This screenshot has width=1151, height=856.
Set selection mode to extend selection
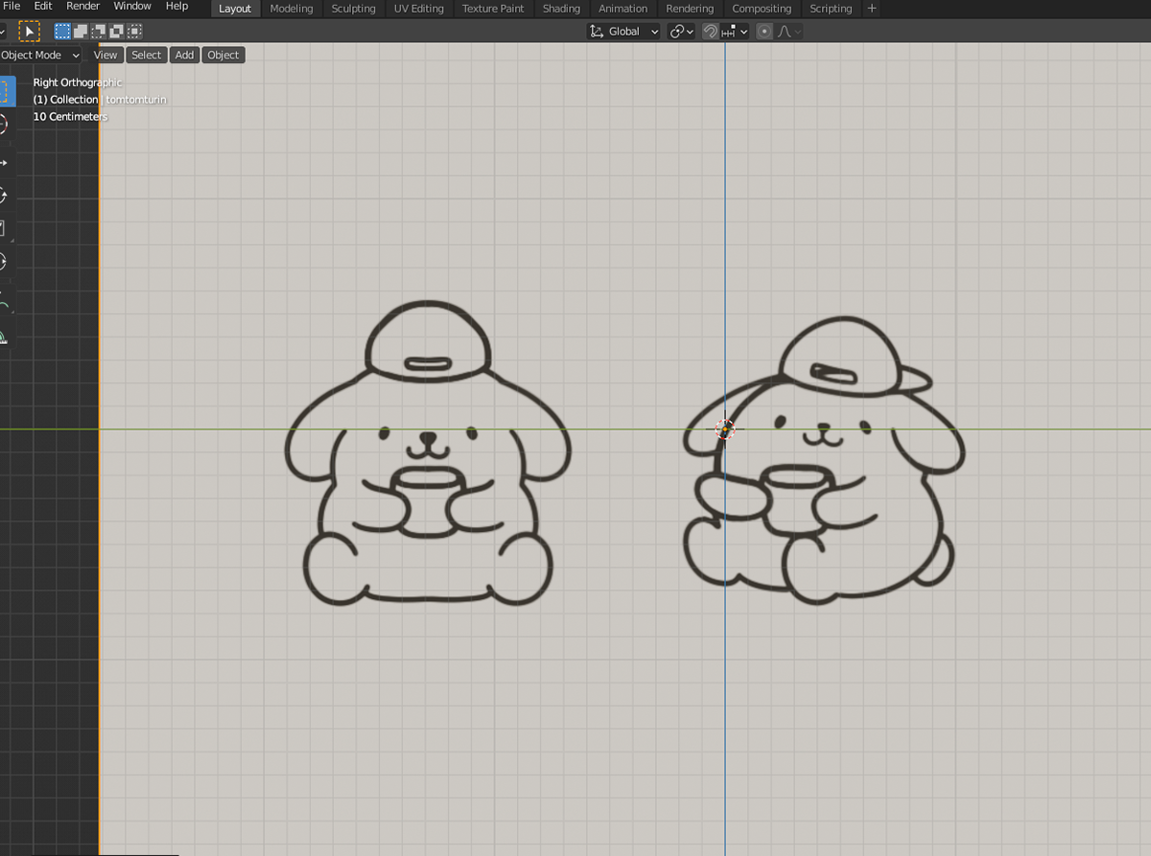click(81, 32)
